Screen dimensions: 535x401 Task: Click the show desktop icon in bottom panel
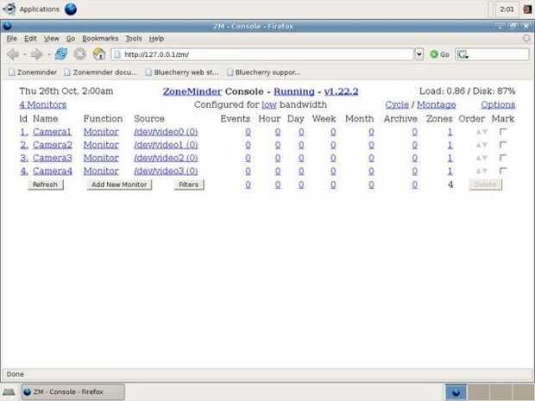click(9, 392)
